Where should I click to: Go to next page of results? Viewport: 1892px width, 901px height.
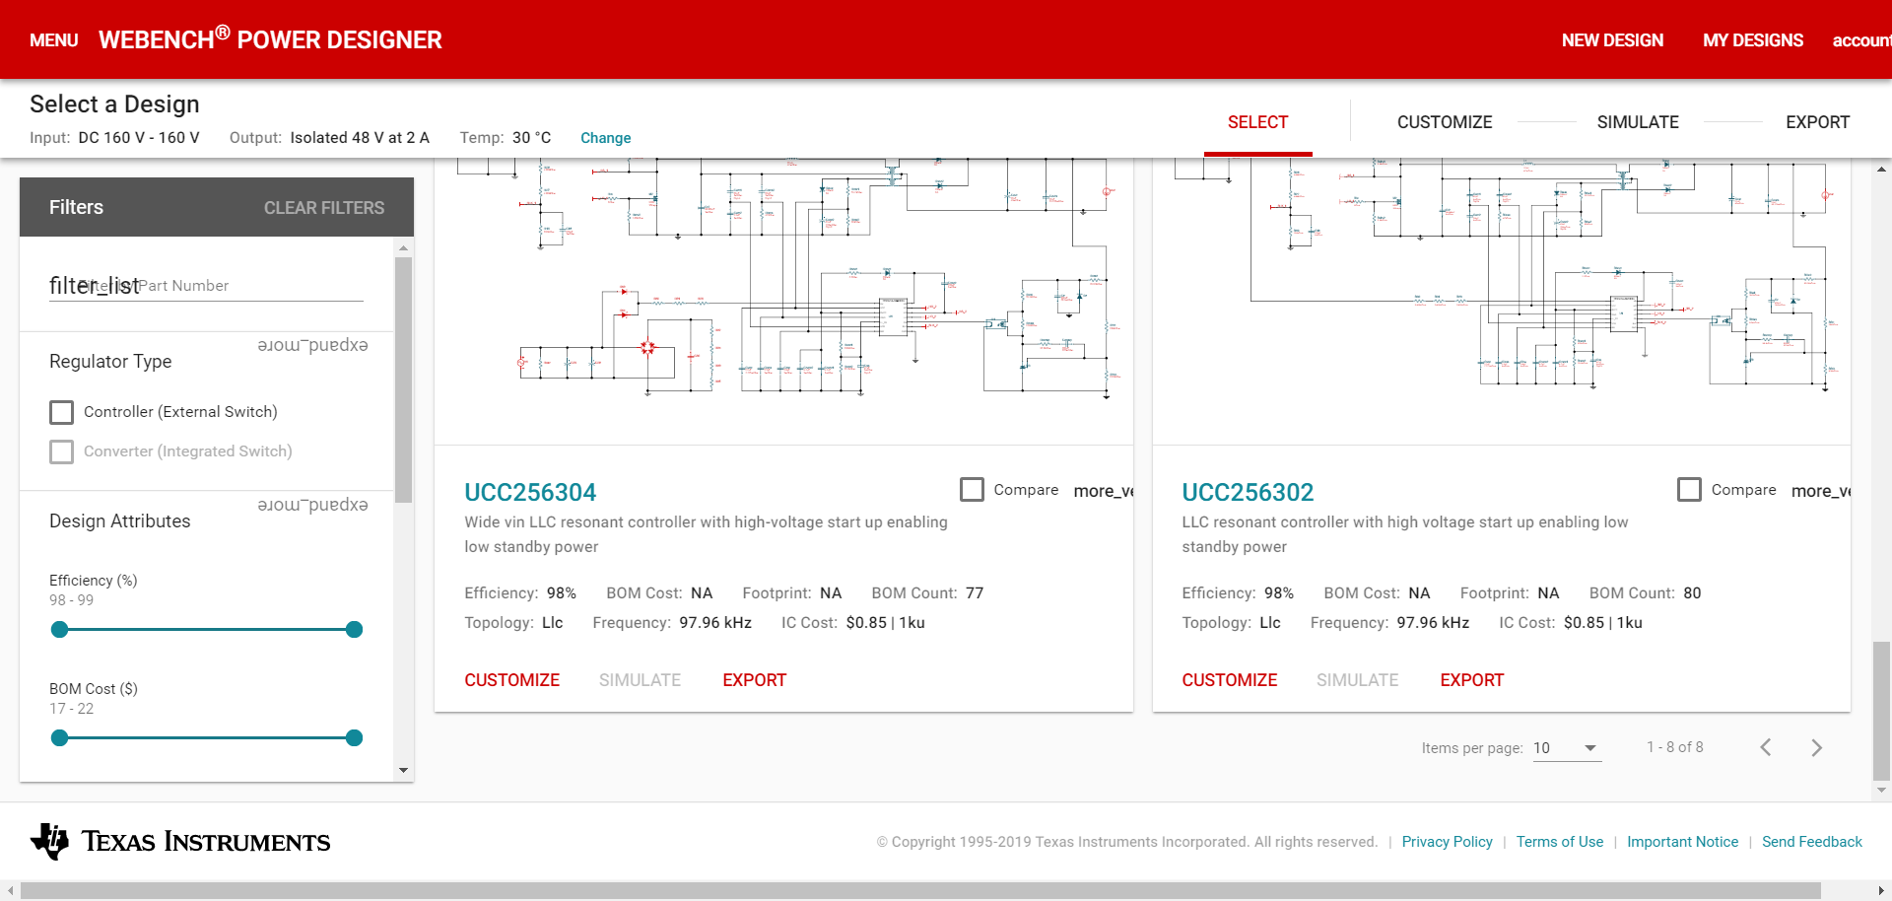pos(1816,747)
